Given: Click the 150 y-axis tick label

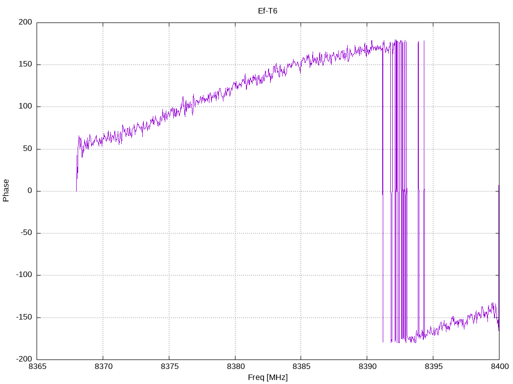Looking at the screenshot, I should pyautogui.click(x=26, y=64).
